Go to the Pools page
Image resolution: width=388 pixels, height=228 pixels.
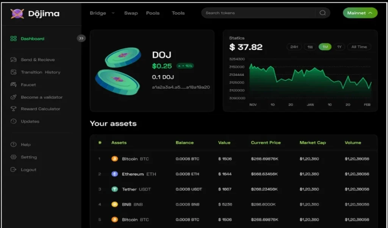click(153, 13)
